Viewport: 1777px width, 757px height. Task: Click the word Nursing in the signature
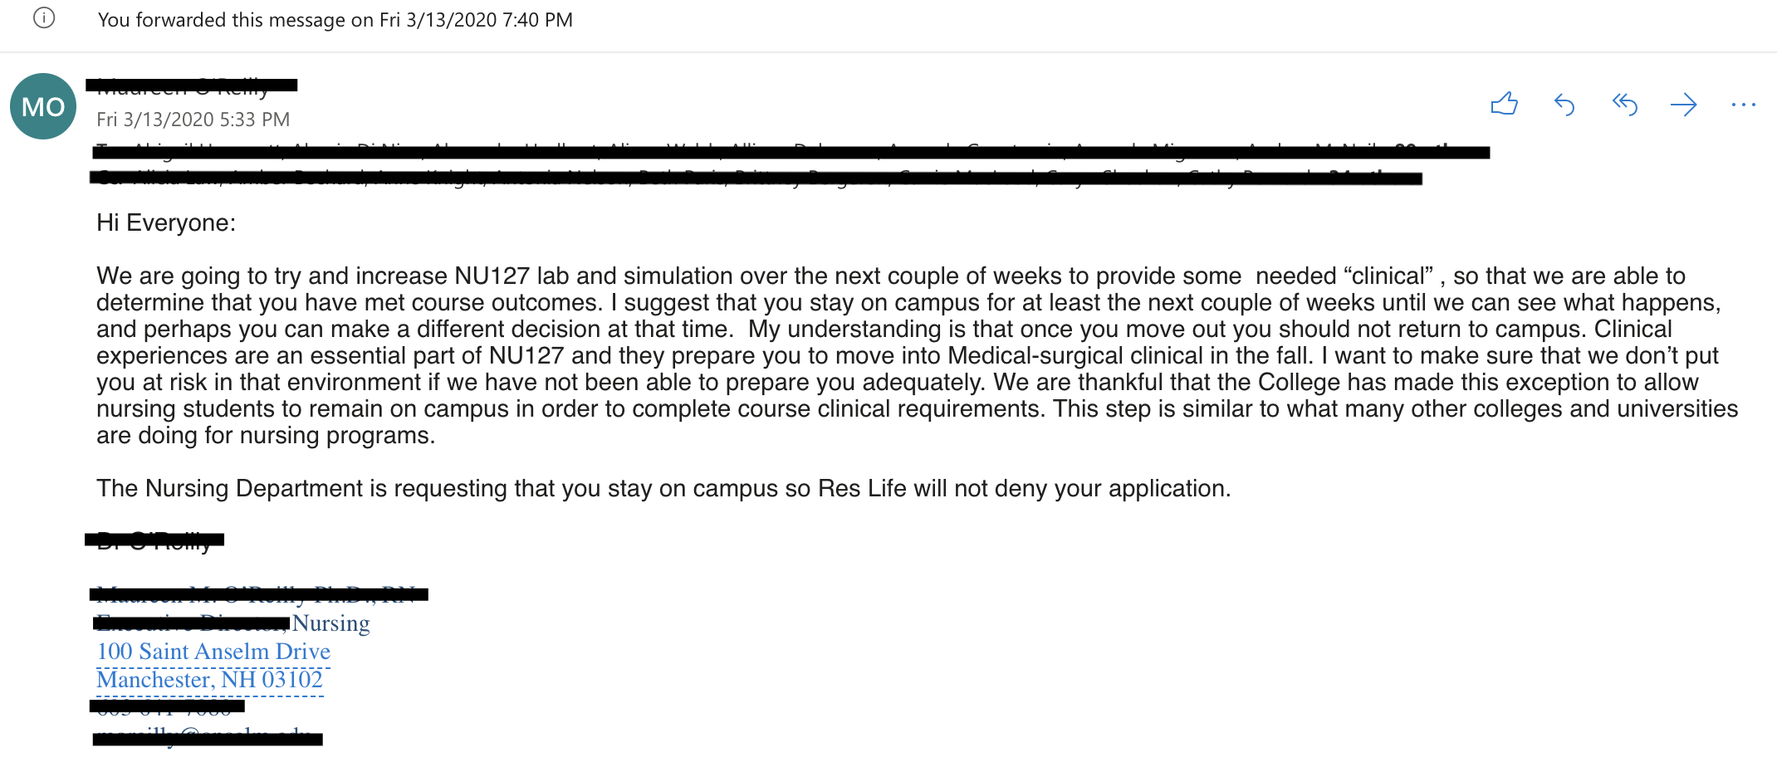pyautogui.click(x=330, y=623)
